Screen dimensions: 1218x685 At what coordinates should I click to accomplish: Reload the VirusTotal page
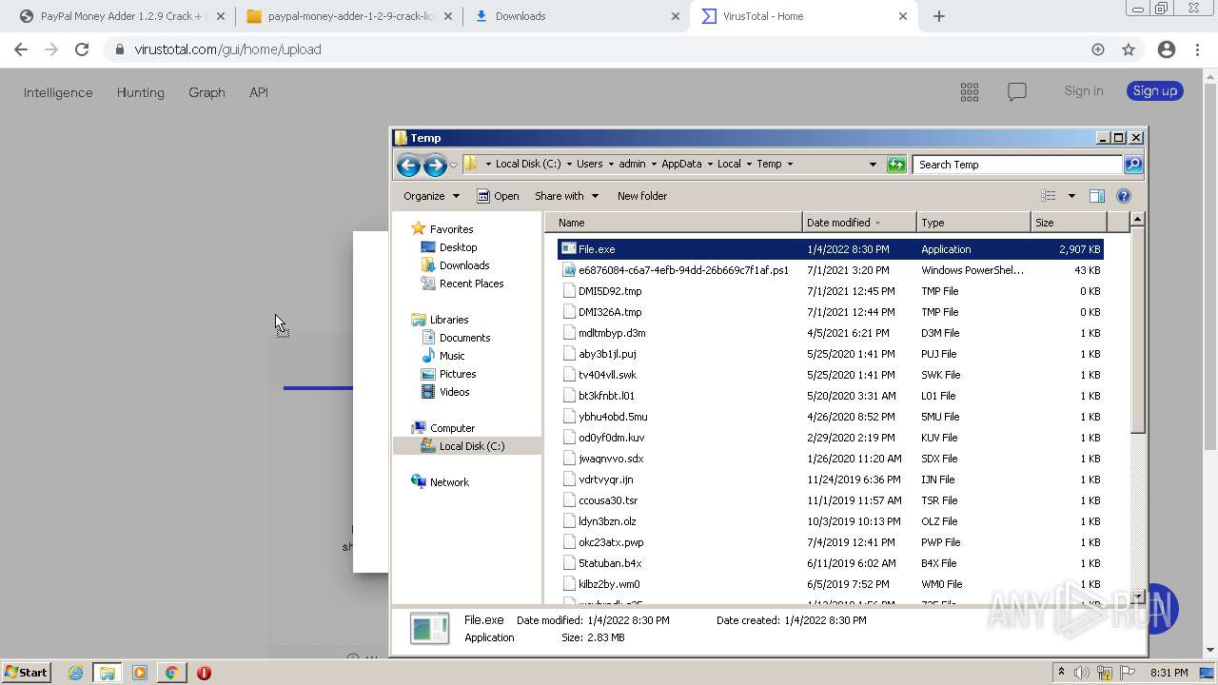pos(82,49)
